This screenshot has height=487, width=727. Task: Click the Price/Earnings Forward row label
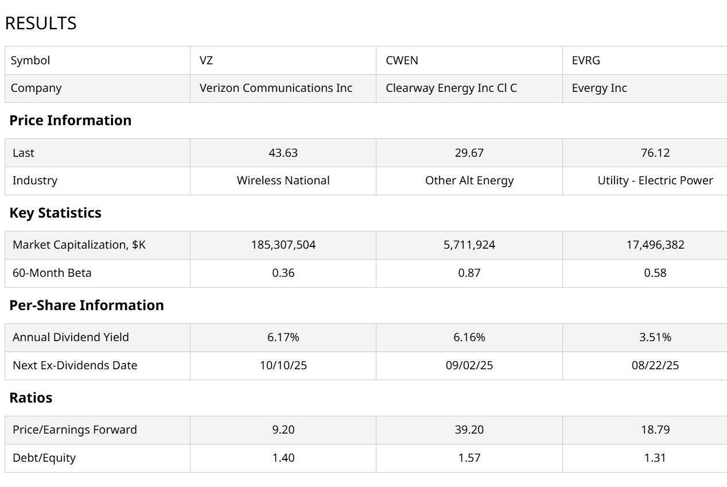pyautogui.click(x=75, y=430)
